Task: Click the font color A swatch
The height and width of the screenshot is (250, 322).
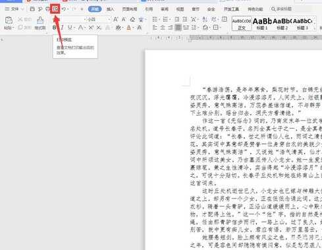Action: coord(129,28)
